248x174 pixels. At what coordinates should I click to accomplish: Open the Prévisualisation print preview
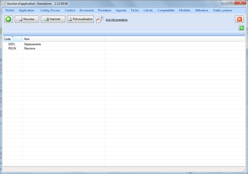point(80,19)
